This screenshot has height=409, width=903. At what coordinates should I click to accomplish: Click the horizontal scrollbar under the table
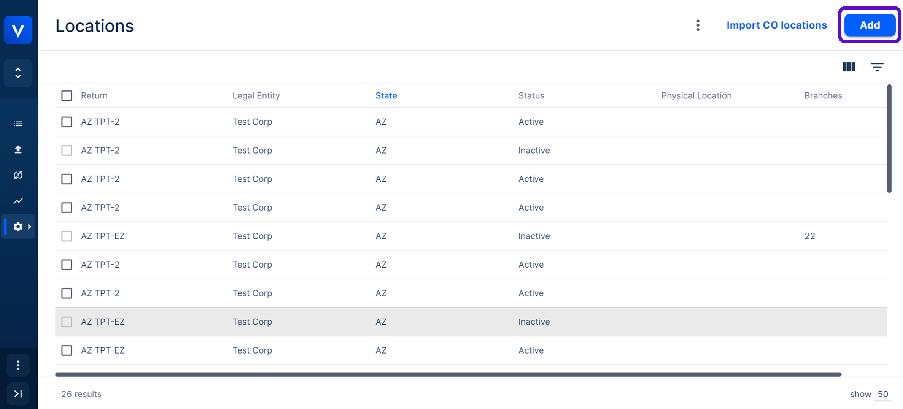pyautogui.click(x=448, y=374)
